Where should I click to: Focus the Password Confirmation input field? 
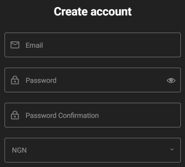pos(93,115)
